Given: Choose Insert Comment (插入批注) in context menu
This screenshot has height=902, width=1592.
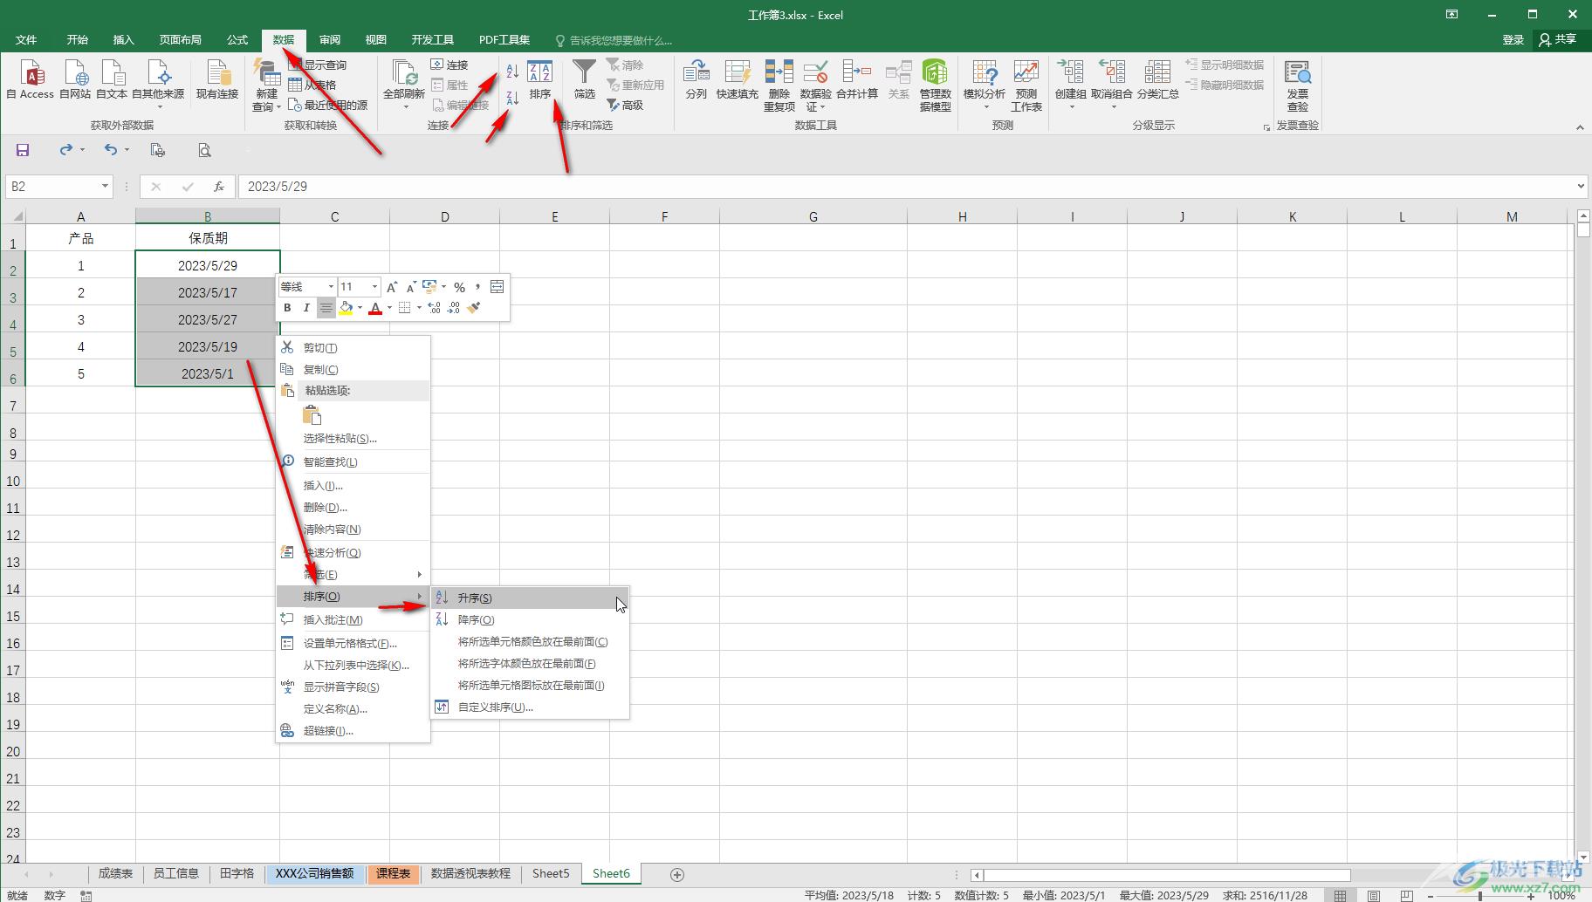Looking at the screenshot, I should coord(353,619).
